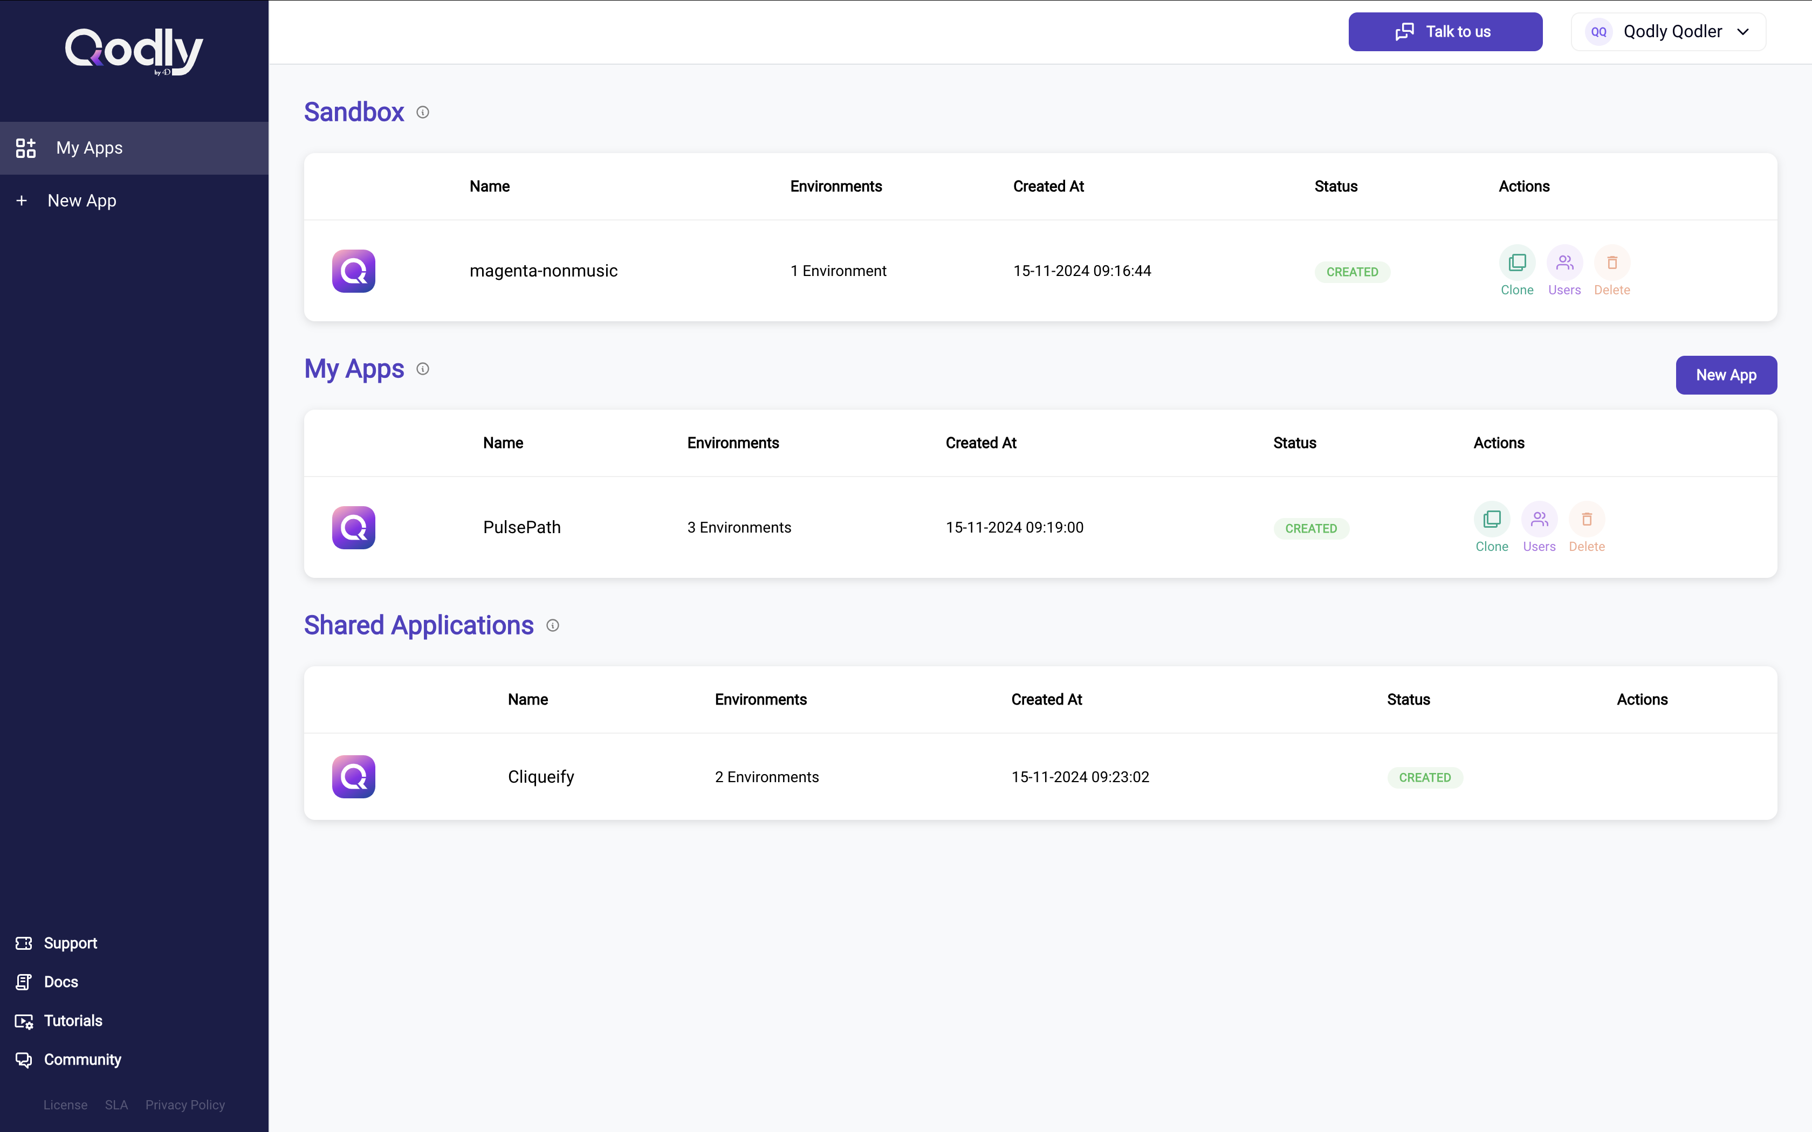Delete the PulsePath app
Viewport: 1812px width, 1132px height.
[x=1587, y=528]
